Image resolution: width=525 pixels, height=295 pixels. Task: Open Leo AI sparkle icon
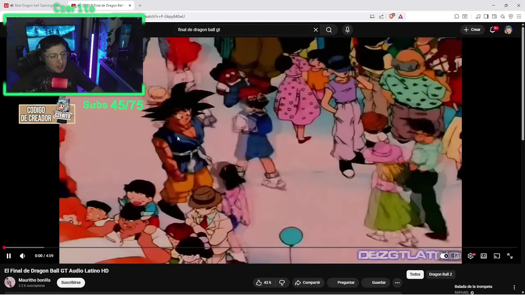click(x=502, y=16)
